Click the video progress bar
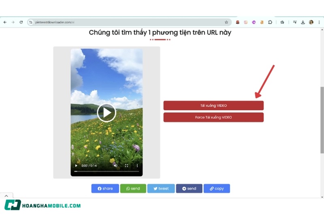This screenshot has width=324, height=216. pyautogui.click(x=107, y=171)
